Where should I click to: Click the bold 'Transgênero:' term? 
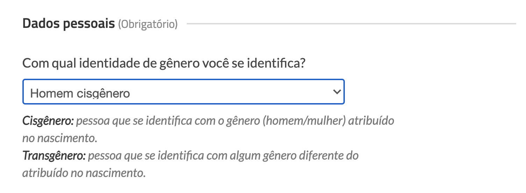pos(54,155)
